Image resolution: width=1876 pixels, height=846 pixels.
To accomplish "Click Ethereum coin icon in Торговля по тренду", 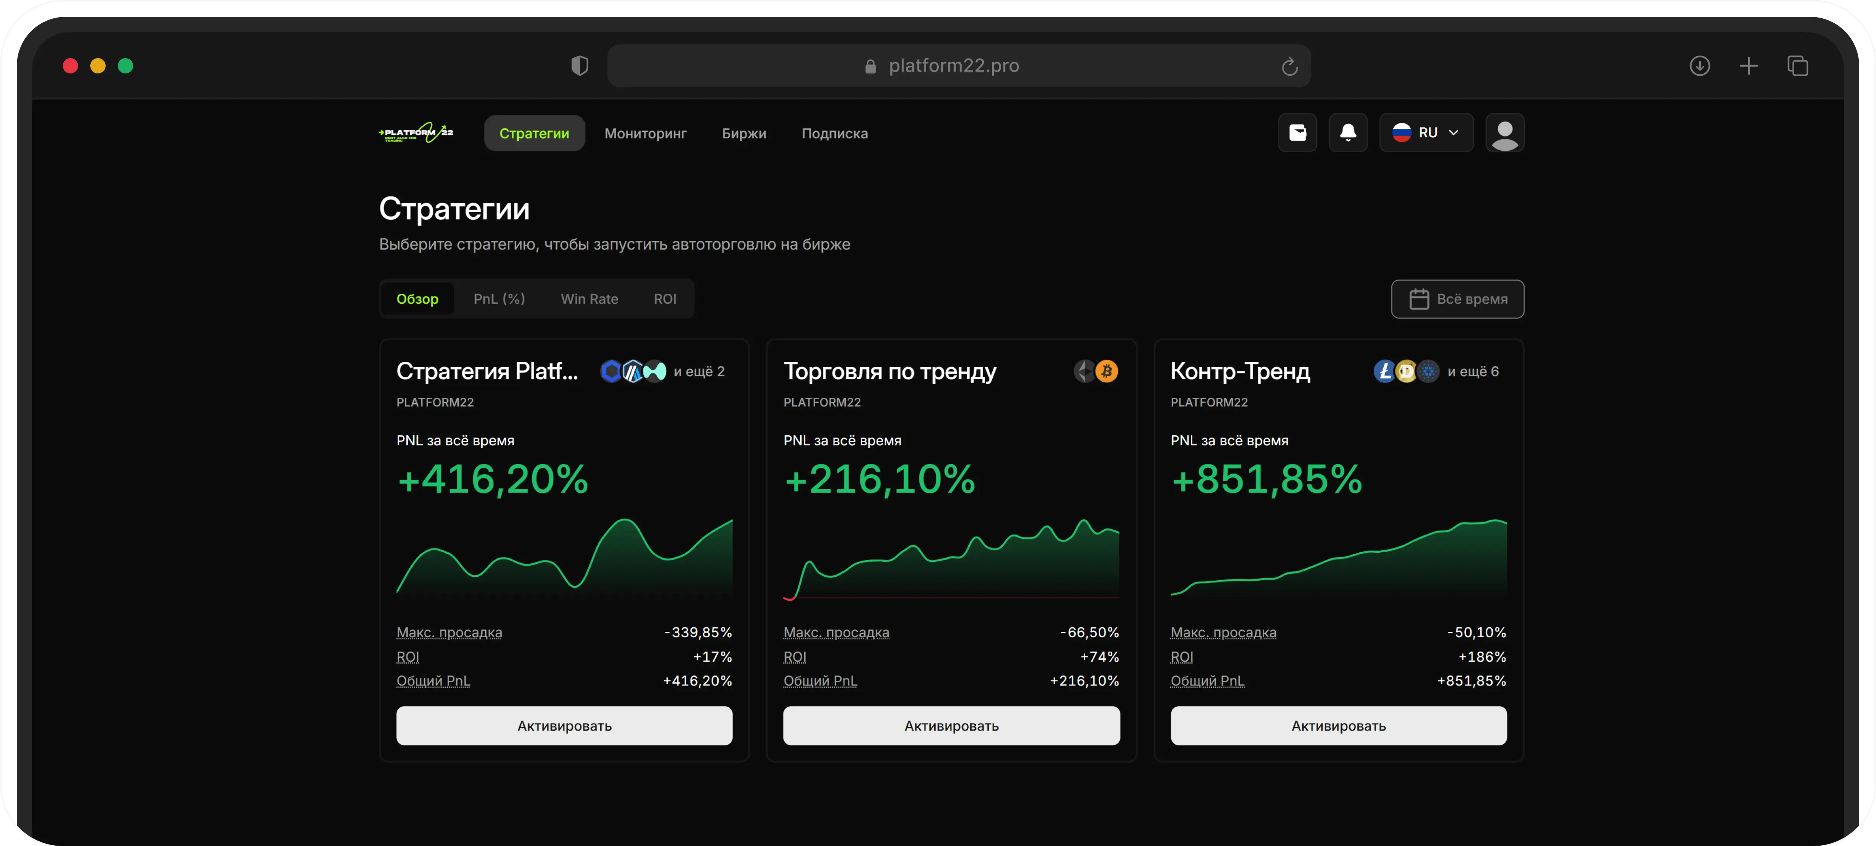I will pyautogui.click(x=1085, y=371).
